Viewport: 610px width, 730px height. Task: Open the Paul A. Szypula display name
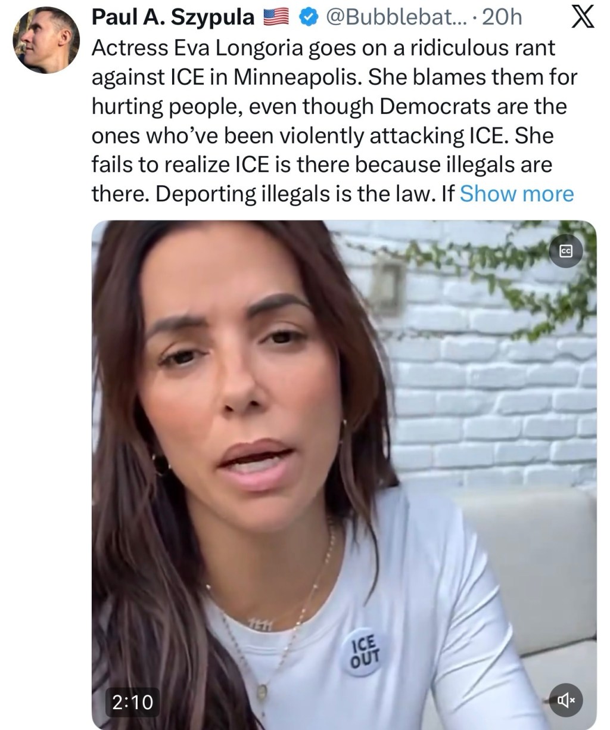[x=173, y=18]
